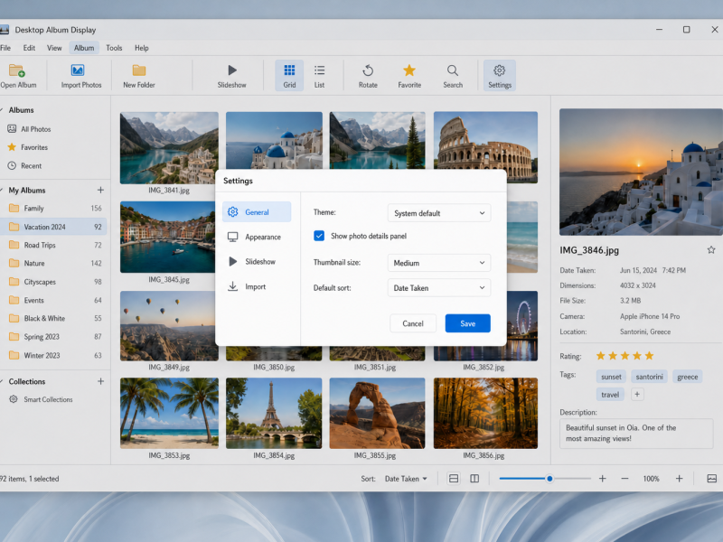Collapse the Albums section
This screenshot has width=723, height=542.
tap(2, 110)
